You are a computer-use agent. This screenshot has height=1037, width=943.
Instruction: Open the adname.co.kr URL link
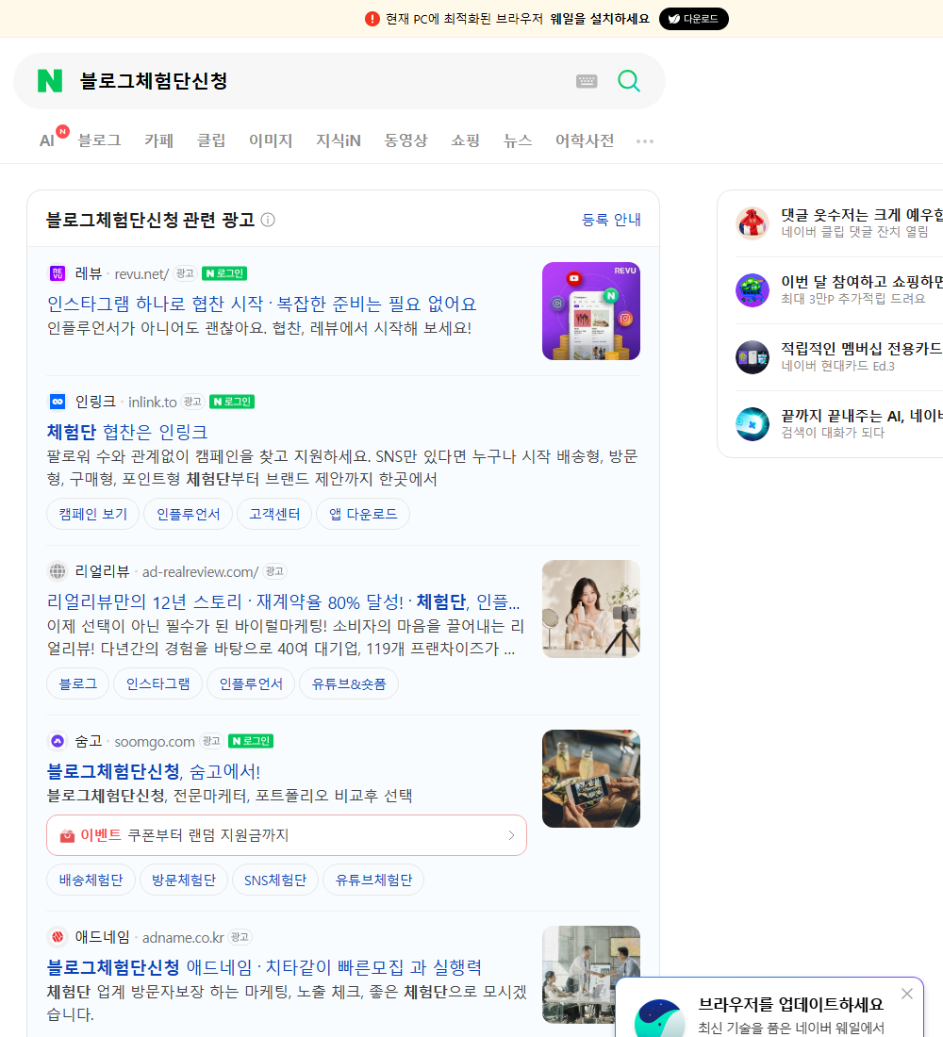pos(183,937)
